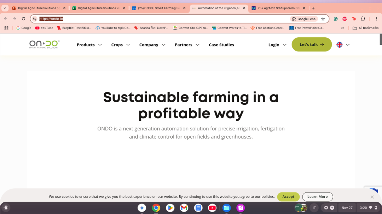The width and height of the screenshot is (382, 214).
Task: Open Chrome three-dot menu
Action: click(376, 19)
